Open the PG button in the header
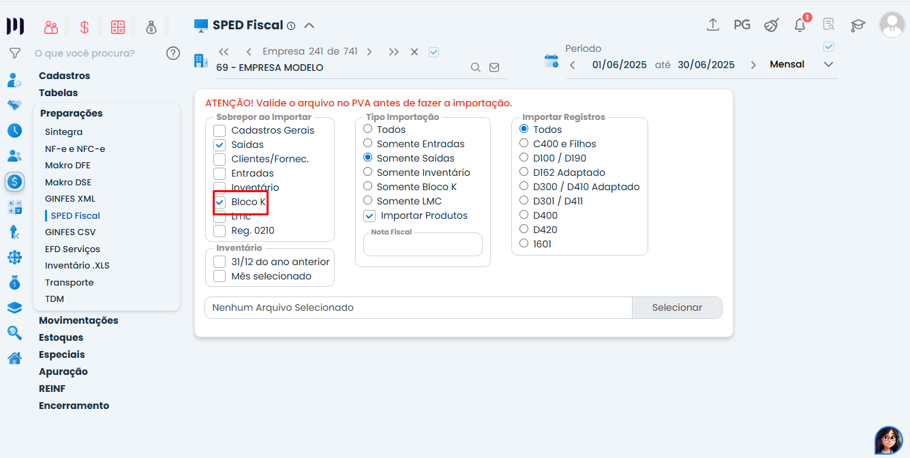The image size is (910, 458). click(x=742, y=25)
